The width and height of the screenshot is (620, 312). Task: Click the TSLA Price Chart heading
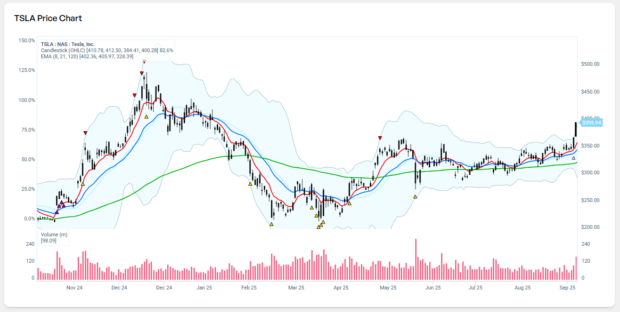(48, 18)
